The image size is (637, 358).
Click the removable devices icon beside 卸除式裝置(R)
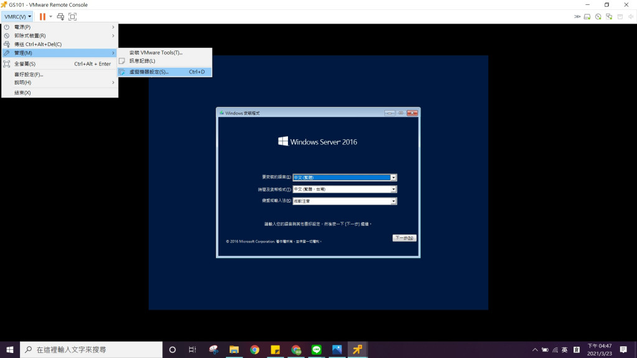6,35
